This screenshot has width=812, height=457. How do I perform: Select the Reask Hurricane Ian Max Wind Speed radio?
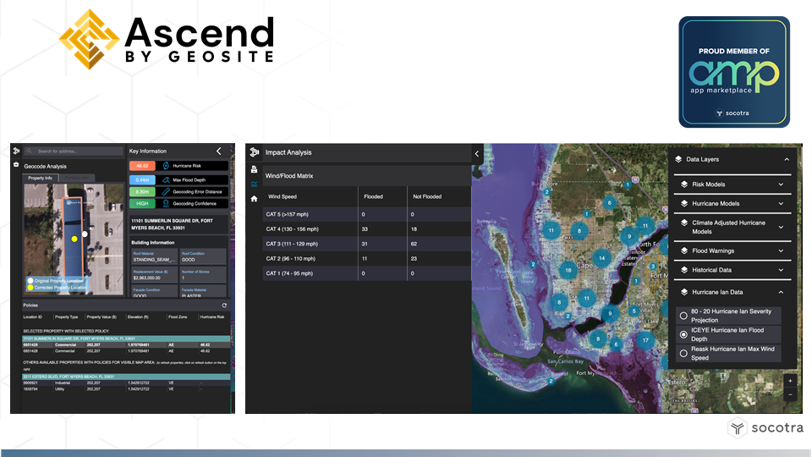(x=683, y=354)
